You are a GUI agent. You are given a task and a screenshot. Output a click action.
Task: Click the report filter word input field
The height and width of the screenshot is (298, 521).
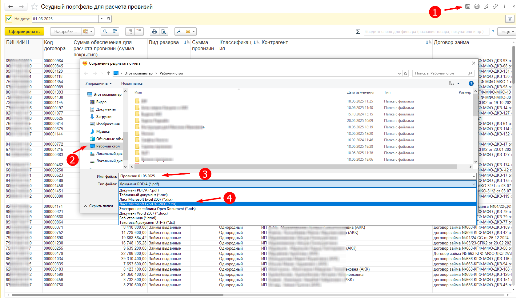(x=427, y=31)
